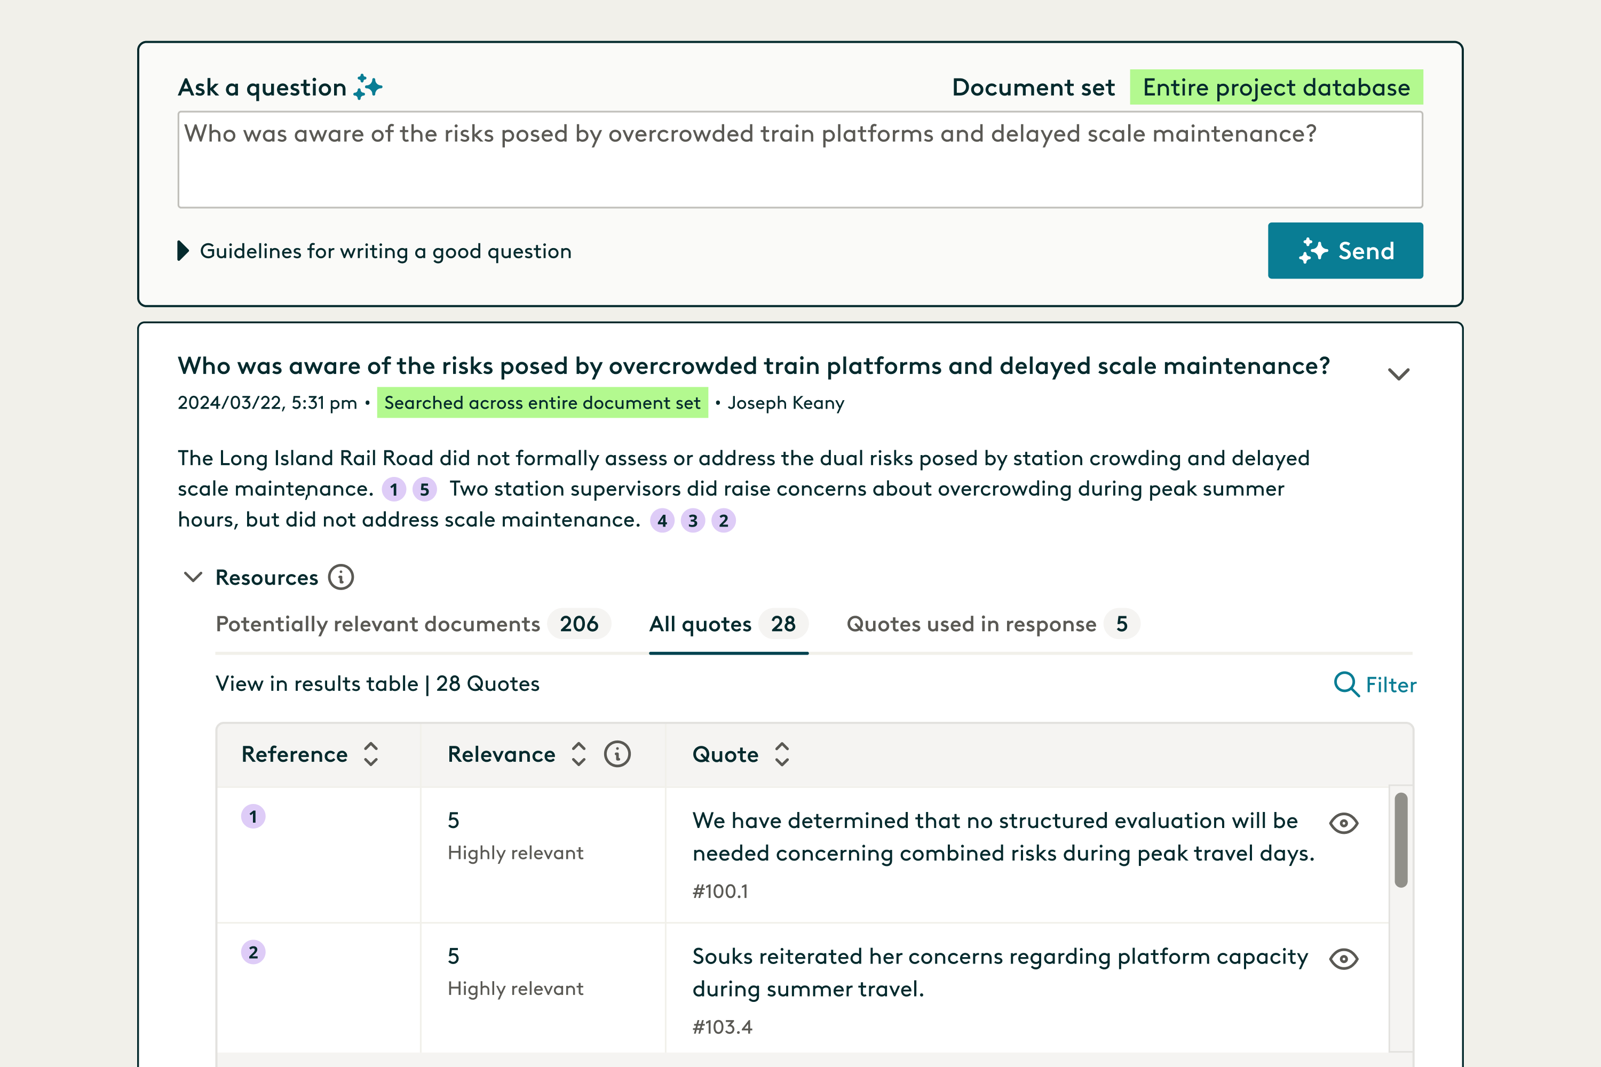This screenshot has width=1601, height=1067.
Task: Click the Relevance column info icon
Action: tap(617, 754)
